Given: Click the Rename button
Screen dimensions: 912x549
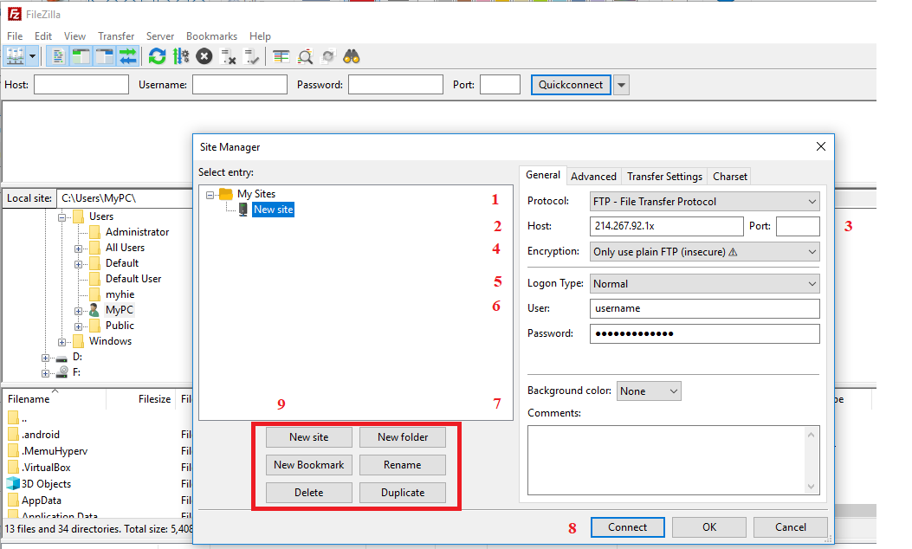Looking at the screenshot, I should tap(403, 465).
